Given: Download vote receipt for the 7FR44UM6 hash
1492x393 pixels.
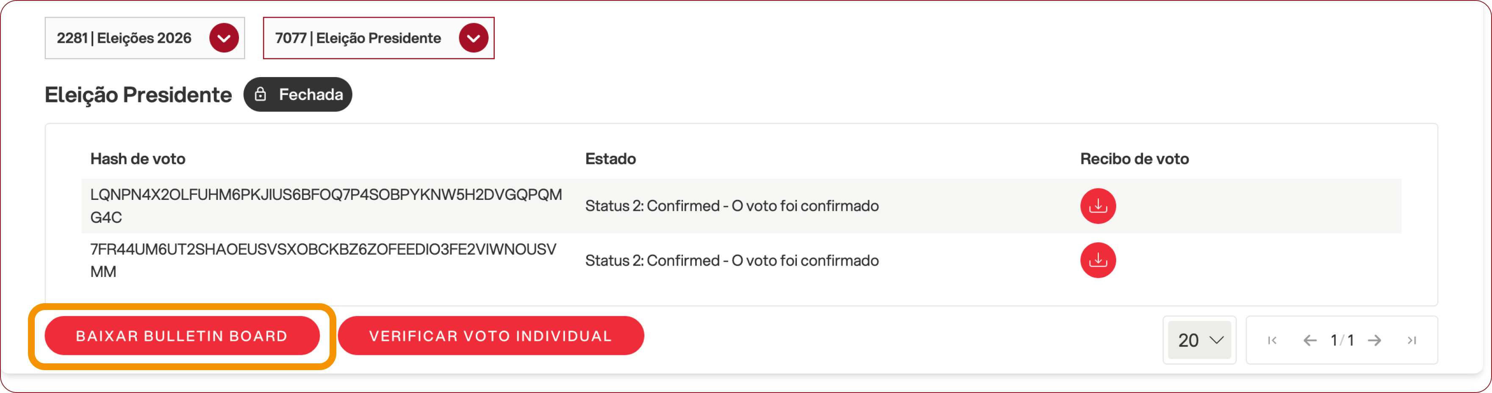Looking at the screenshot, I should coord(1098,260).
